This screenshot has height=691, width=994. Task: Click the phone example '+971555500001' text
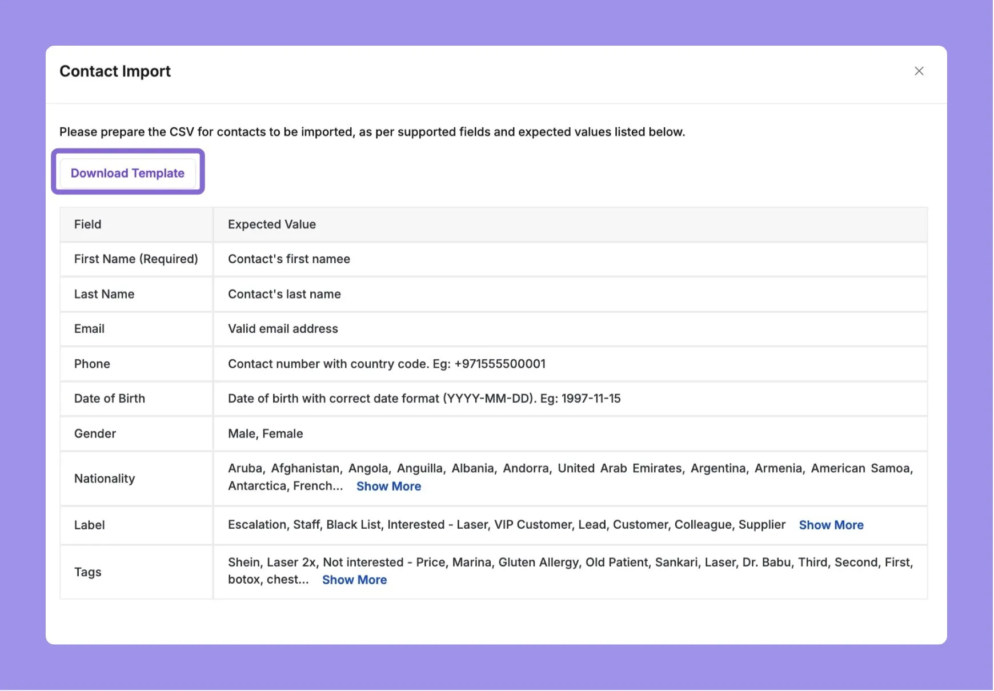pos(500,364)
